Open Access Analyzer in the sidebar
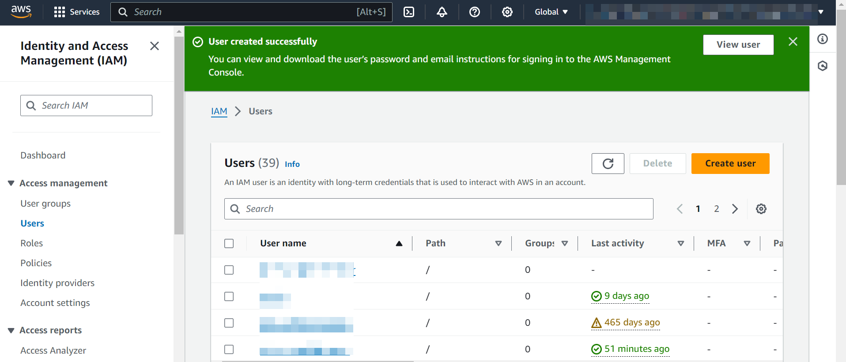This screenshot has height=362, width=846. (53, 351)
